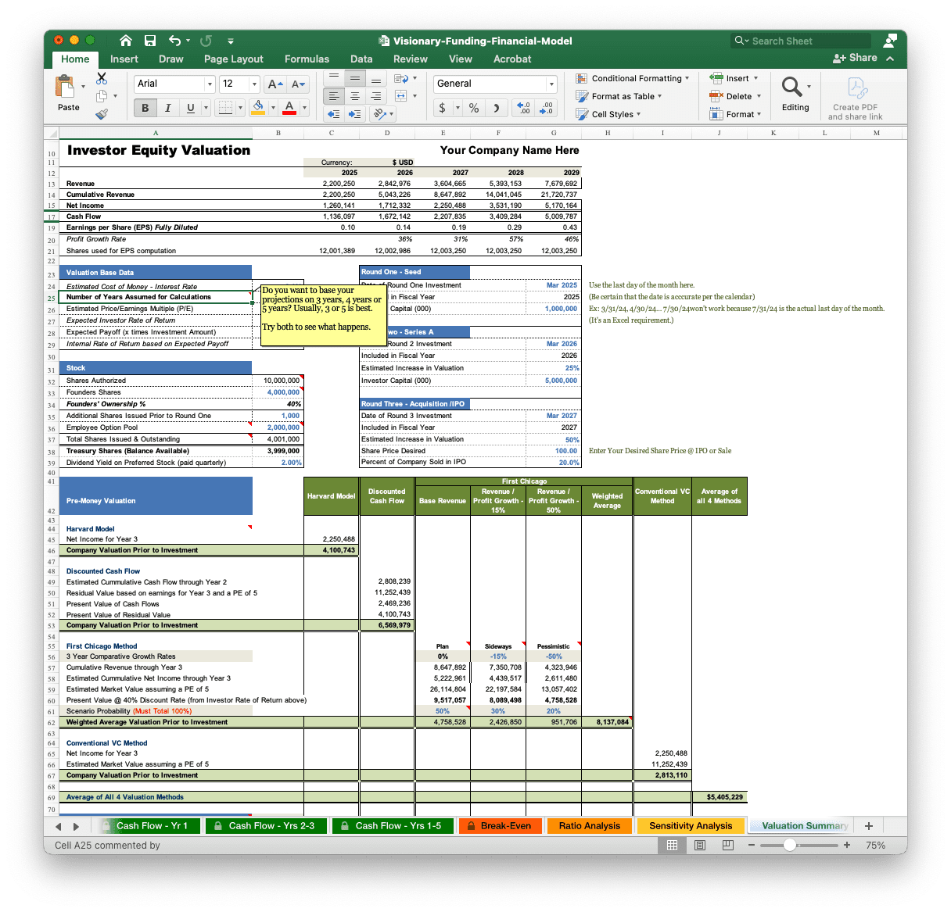Save the workbook with the disk icon
Viewport: 951px width, 912px height.
click(150, 41)
